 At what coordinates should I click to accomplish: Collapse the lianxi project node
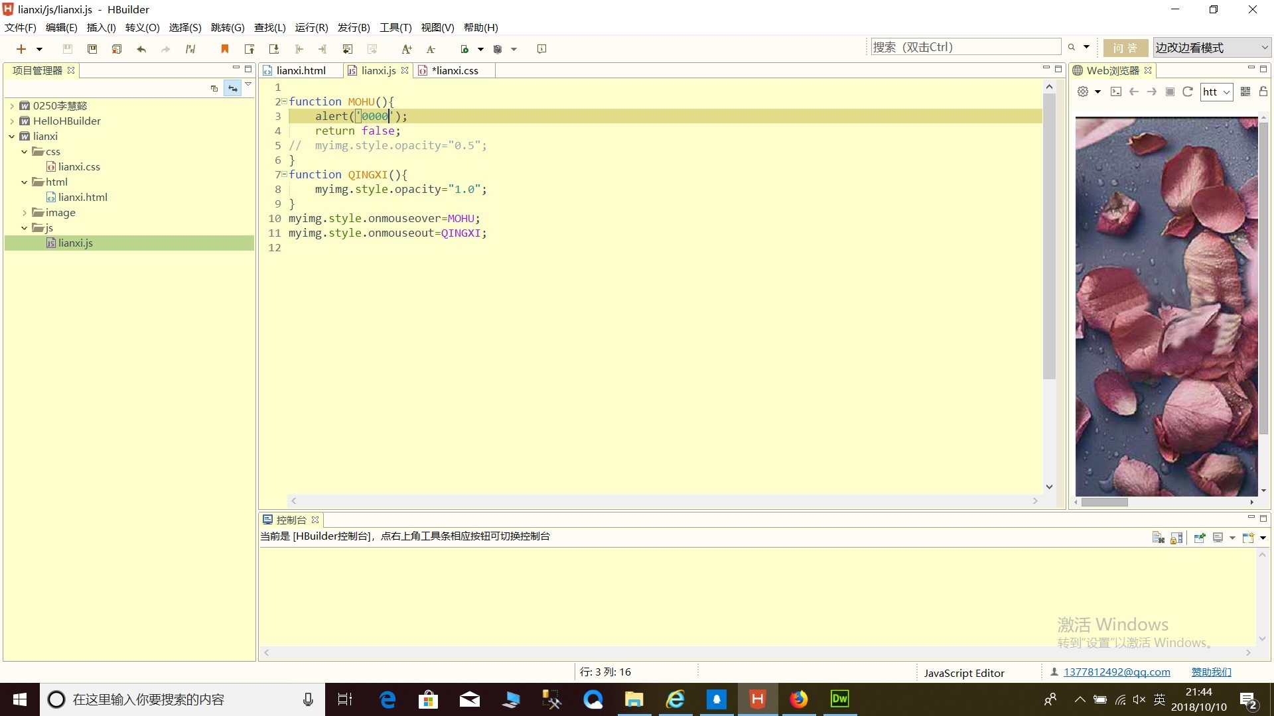12,137
